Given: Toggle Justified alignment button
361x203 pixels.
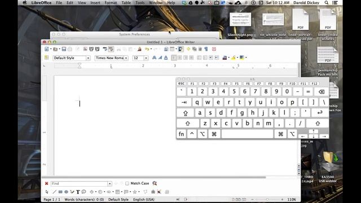Looking at the screenshot, I should click(191, 58).
